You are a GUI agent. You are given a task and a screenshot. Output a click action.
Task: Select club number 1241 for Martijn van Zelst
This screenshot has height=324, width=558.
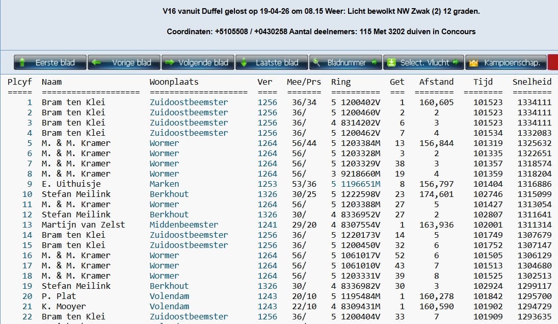tap(267, 225)
